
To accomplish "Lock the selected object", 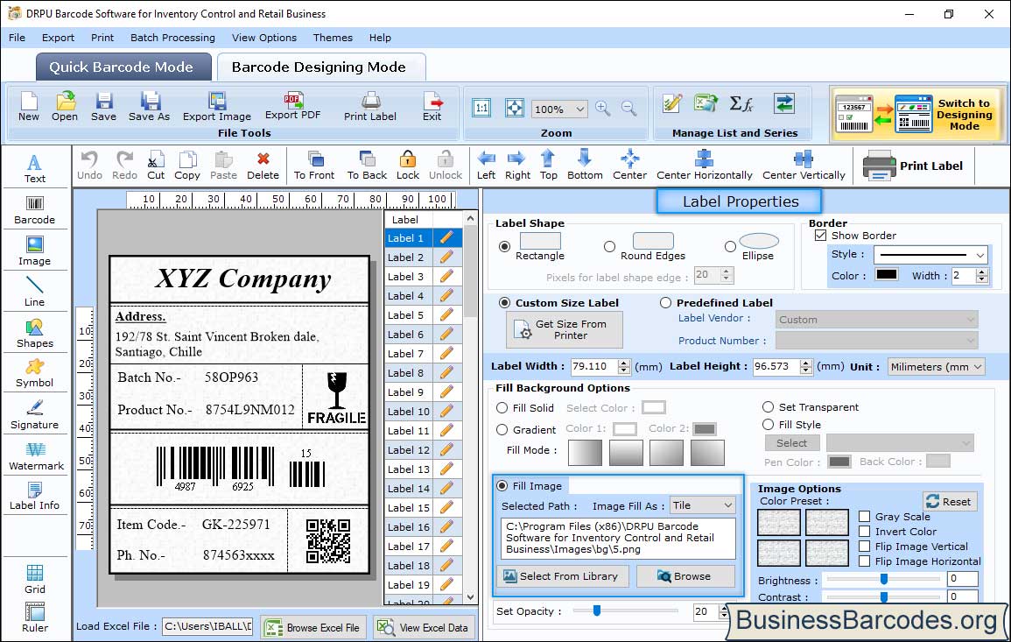I will coord(408,166).
